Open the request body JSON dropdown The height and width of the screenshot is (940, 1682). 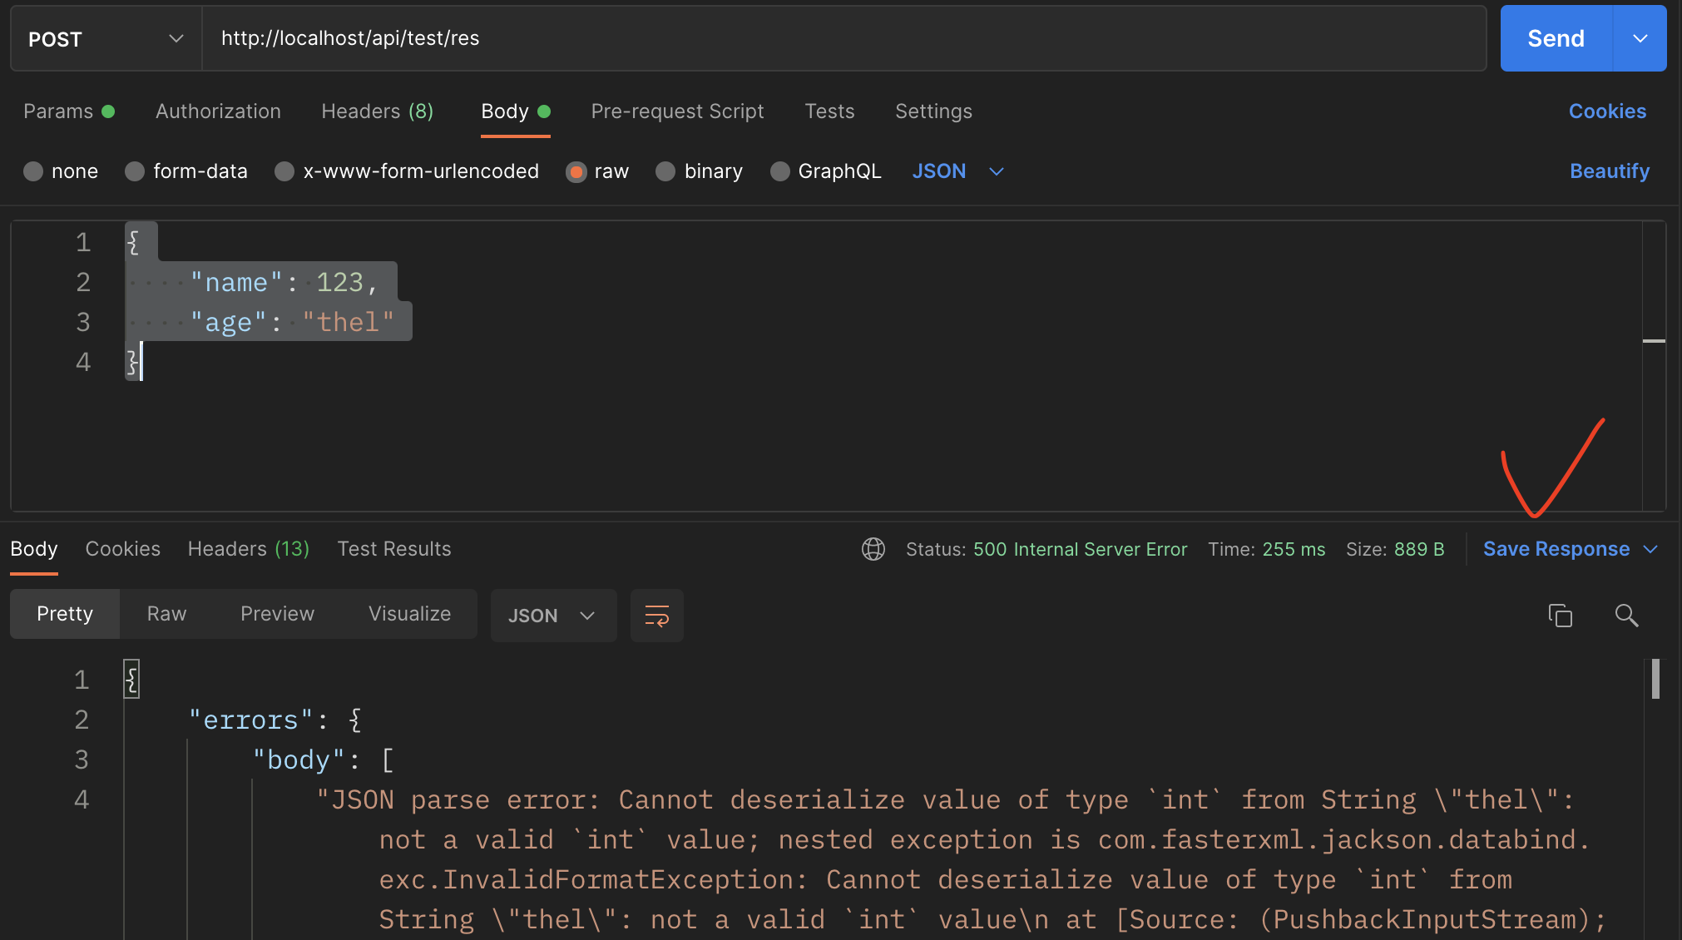pos(957,171)
